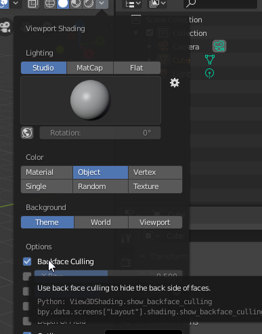Screen dimensions: 262x334
Task: Enable Depth Of Field checkbox
Action: coord(27,320)
